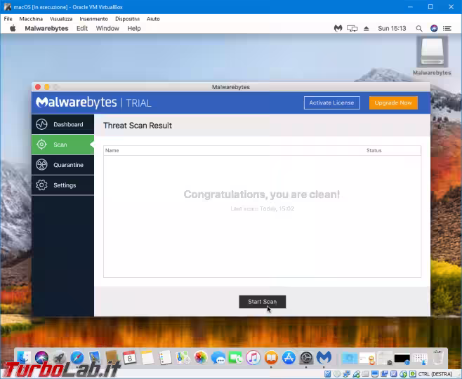Open VirtualBox Dispositivi menu
Screen dimensions: 462x379
[127, 19]
